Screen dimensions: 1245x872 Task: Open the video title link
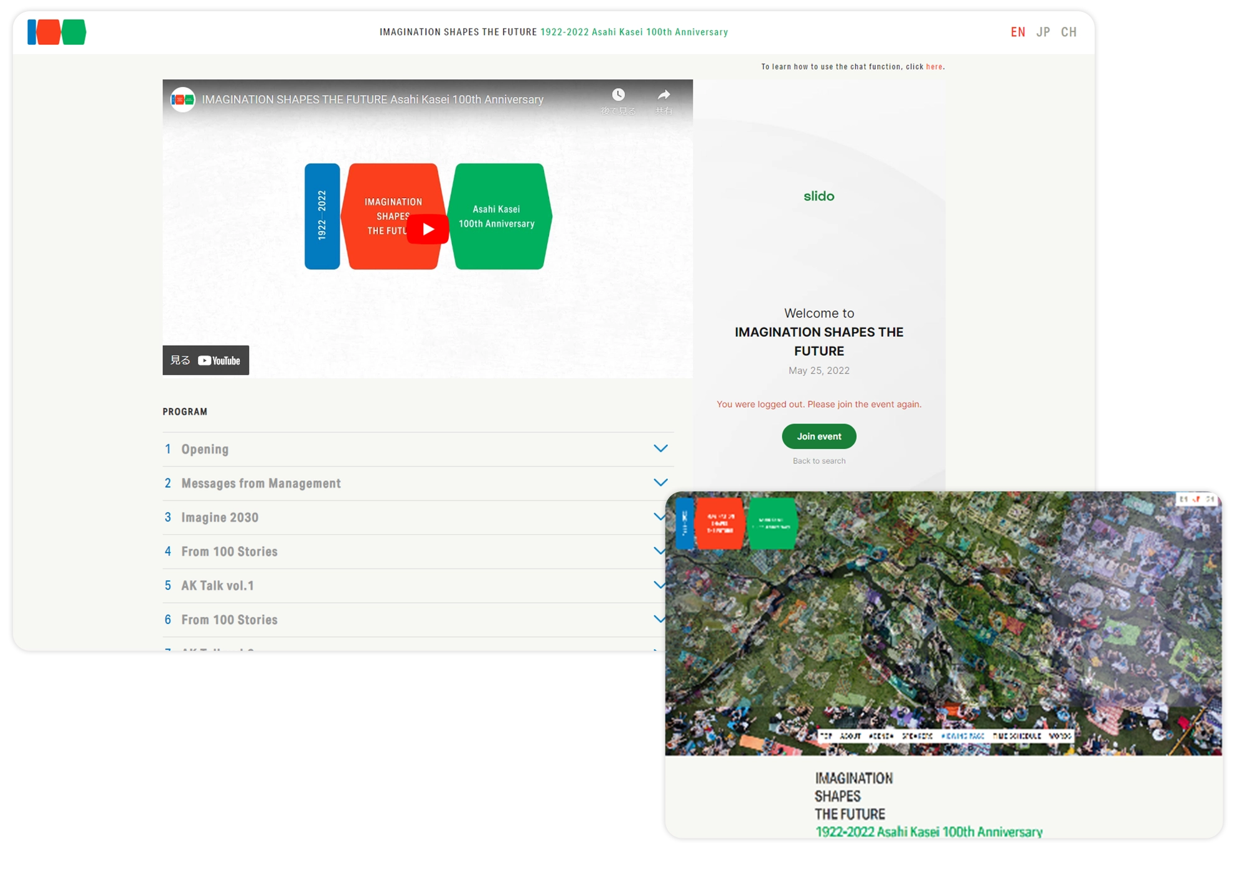click(373, 100)
